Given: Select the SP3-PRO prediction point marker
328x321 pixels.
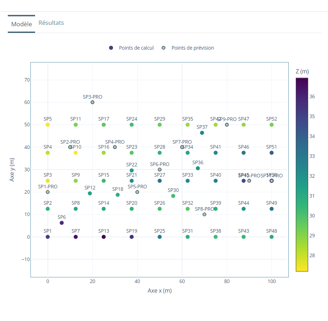Looking at the screenshot, I should coord(92,102).
